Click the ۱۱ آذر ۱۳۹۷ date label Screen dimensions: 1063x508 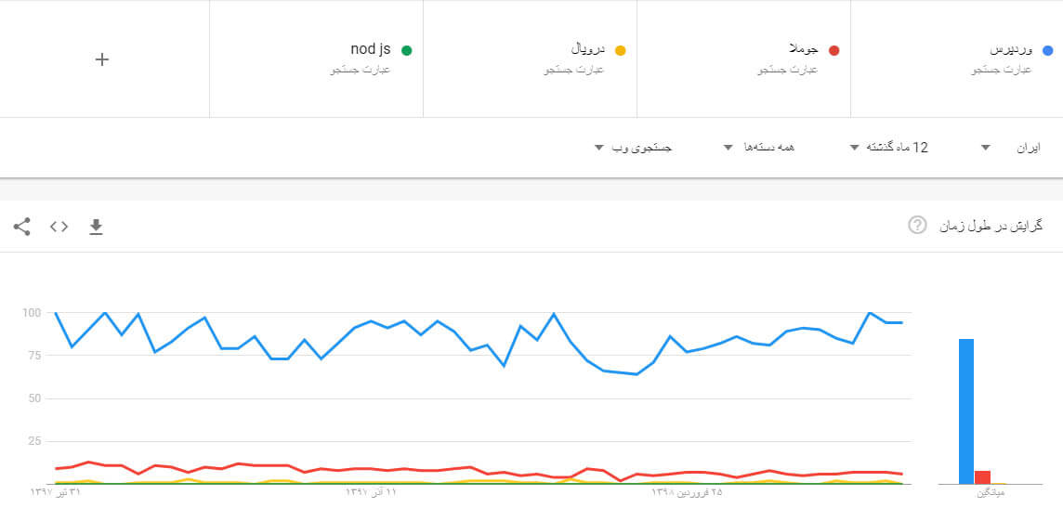click(x=370, y=492)
